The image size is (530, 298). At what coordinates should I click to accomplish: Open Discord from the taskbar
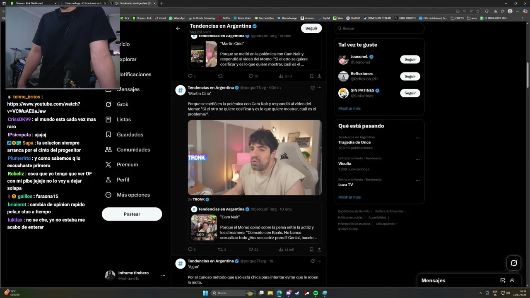[288, 293]
